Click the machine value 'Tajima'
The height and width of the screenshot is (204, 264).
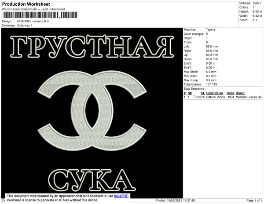point(210,29)
